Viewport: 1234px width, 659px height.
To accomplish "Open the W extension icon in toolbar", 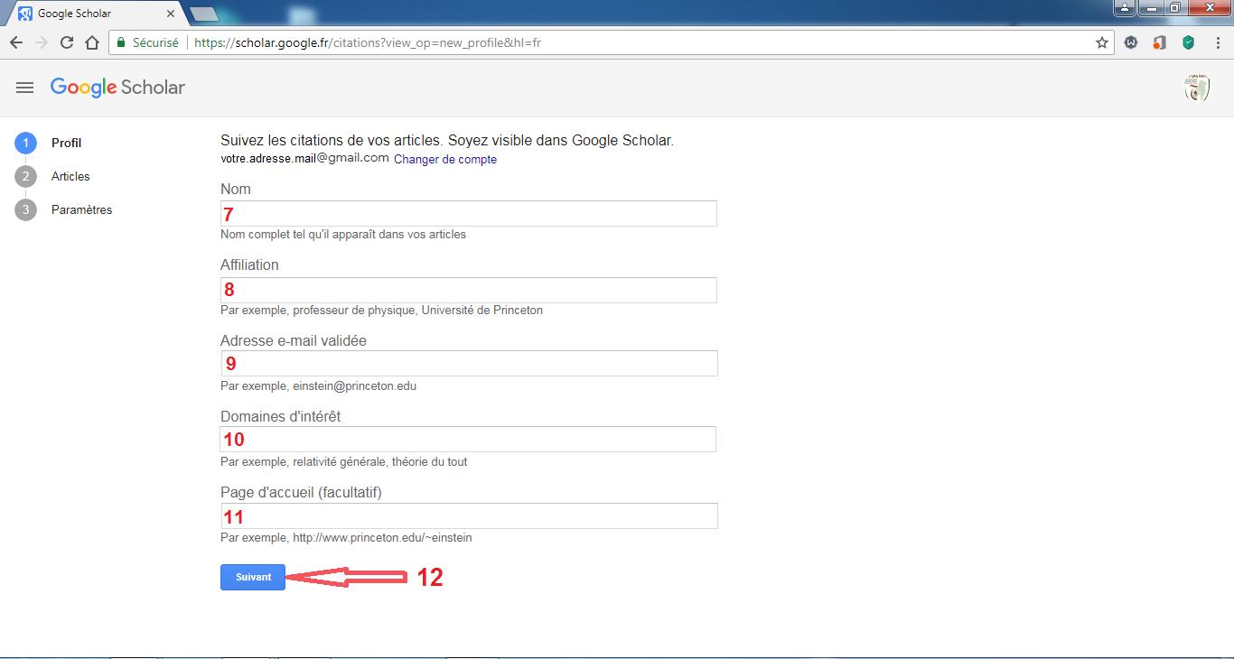I will 1131,42.
